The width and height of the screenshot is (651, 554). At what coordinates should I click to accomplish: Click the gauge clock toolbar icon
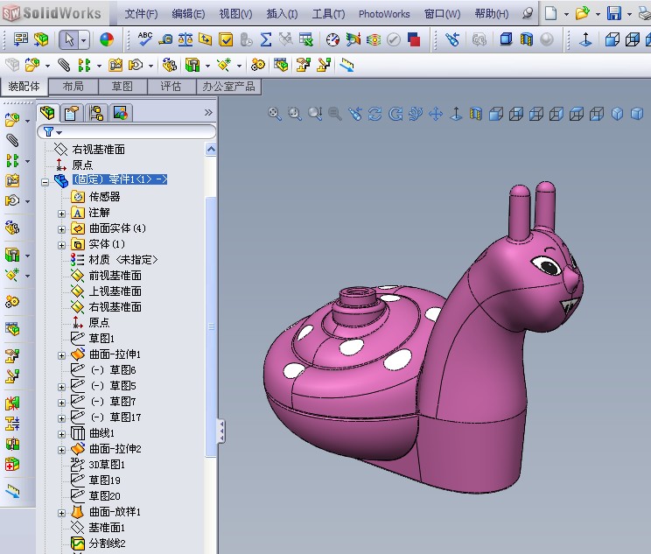pos(332,39)
